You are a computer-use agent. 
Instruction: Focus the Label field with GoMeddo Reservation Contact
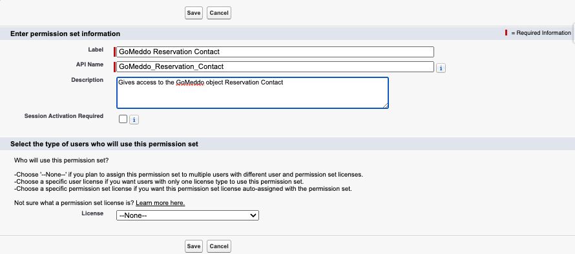(x=275, y=52)
